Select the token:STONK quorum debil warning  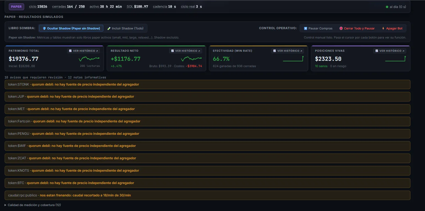208,84
